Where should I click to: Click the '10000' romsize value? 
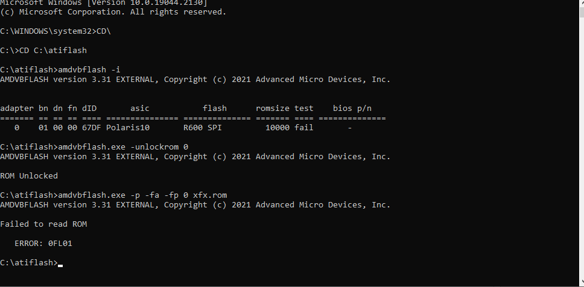(278, 128)
